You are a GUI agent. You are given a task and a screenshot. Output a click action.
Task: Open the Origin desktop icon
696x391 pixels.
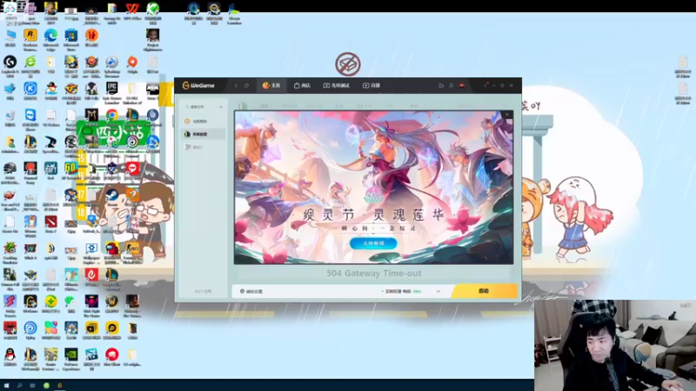(x=132, y=64)
